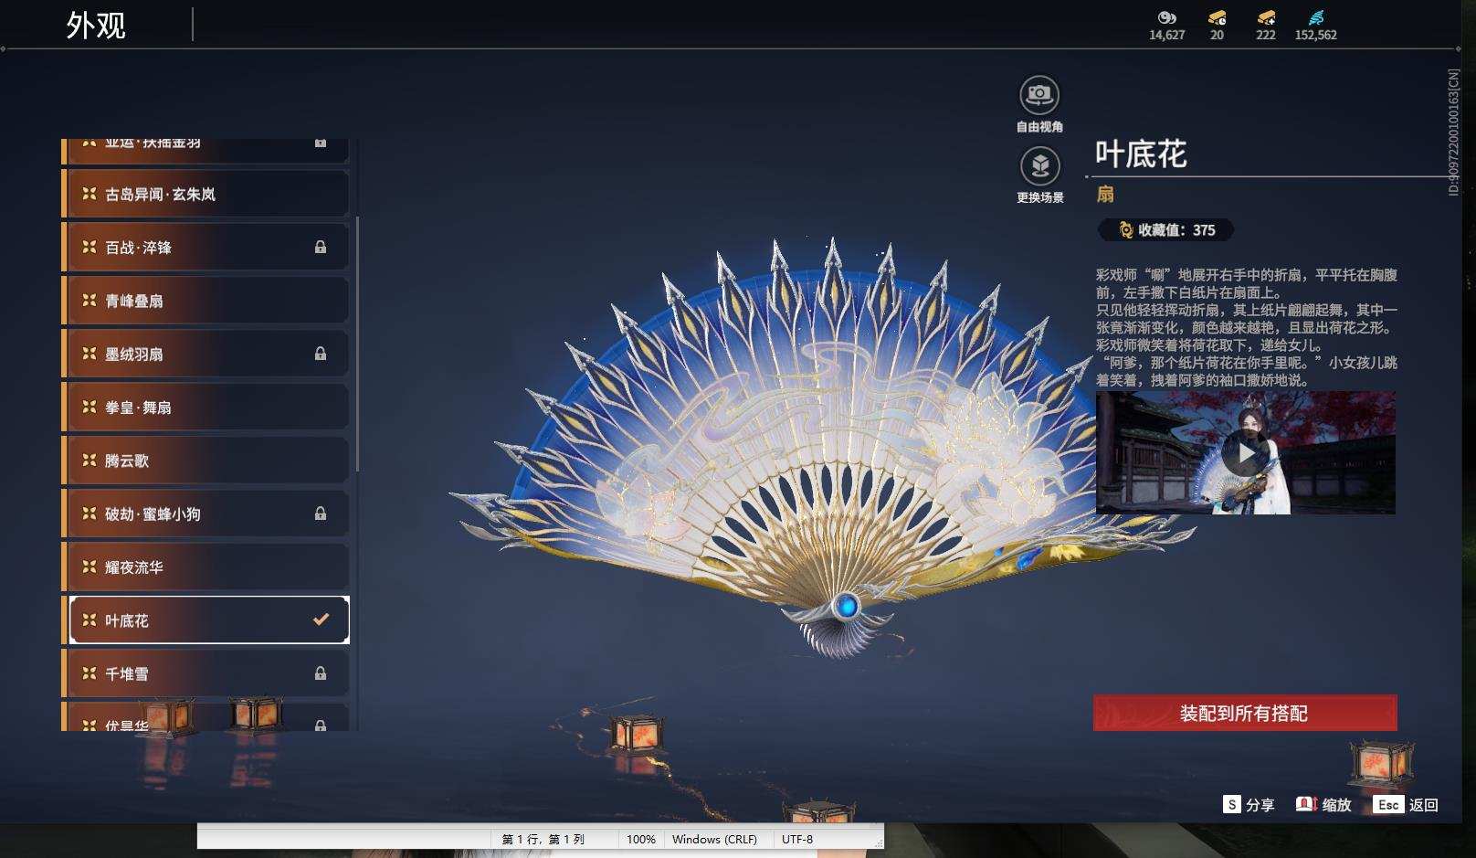Image resolution: width=1476 pixels, height=858 pixels.
Task: Click the Esc key return icon
Action: point(1388,804)
